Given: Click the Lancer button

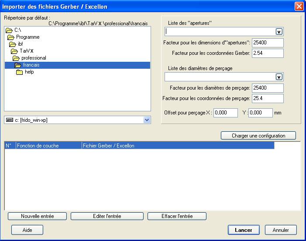Looking at the screenshot, I should coord(243,230).
